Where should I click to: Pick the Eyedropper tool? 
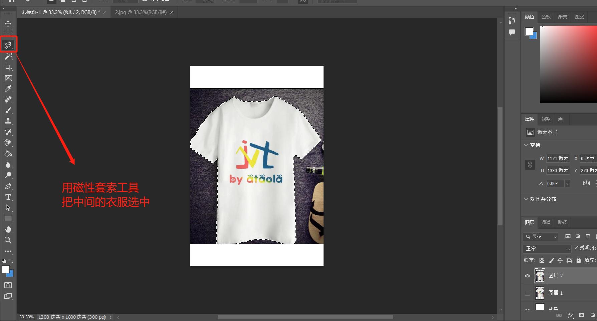pyautogui.click(x=8, y=89)
